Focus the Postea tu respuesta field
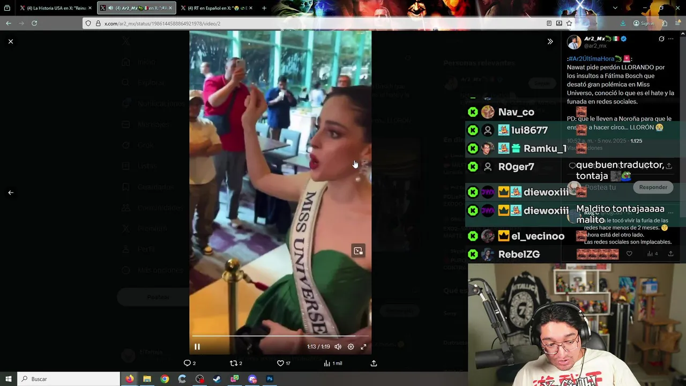The width and height of the screenshot is (686, 386). click(x=600, y=187)
